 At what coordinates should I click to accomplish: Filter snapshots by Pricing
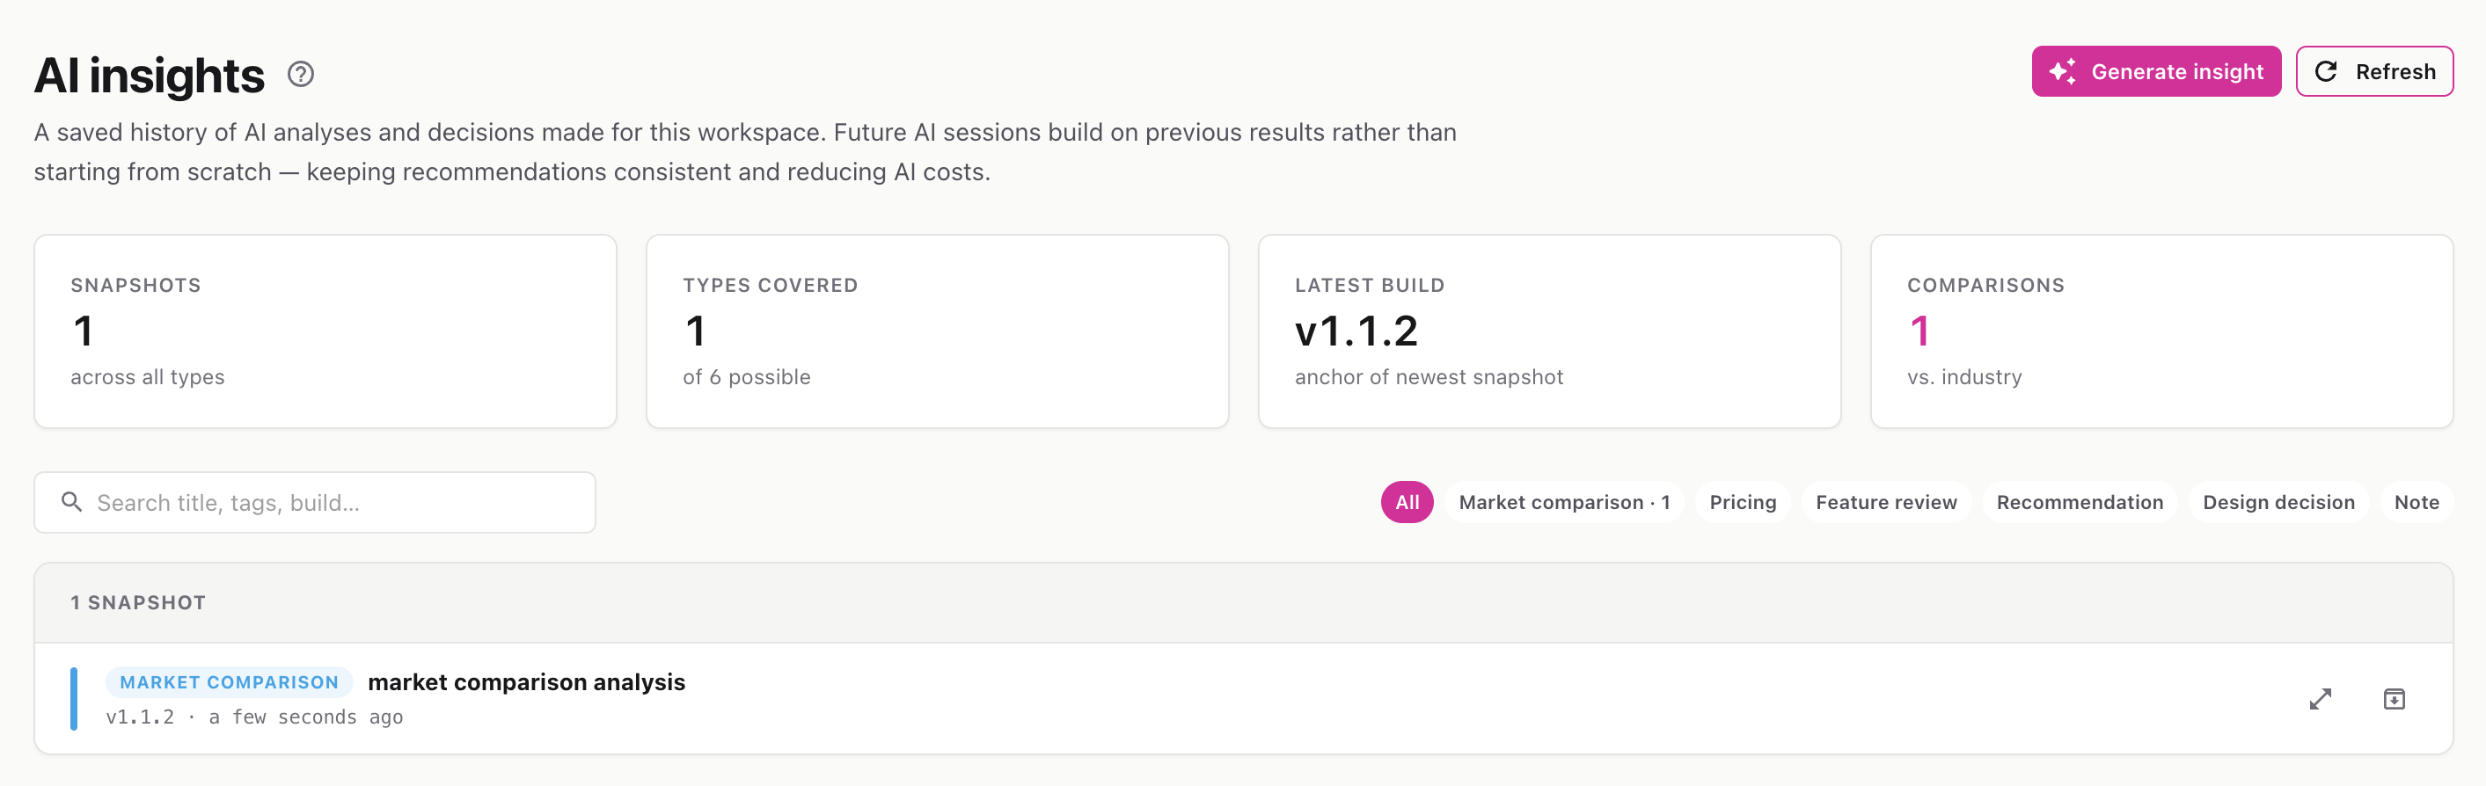tap(1743, 503)
